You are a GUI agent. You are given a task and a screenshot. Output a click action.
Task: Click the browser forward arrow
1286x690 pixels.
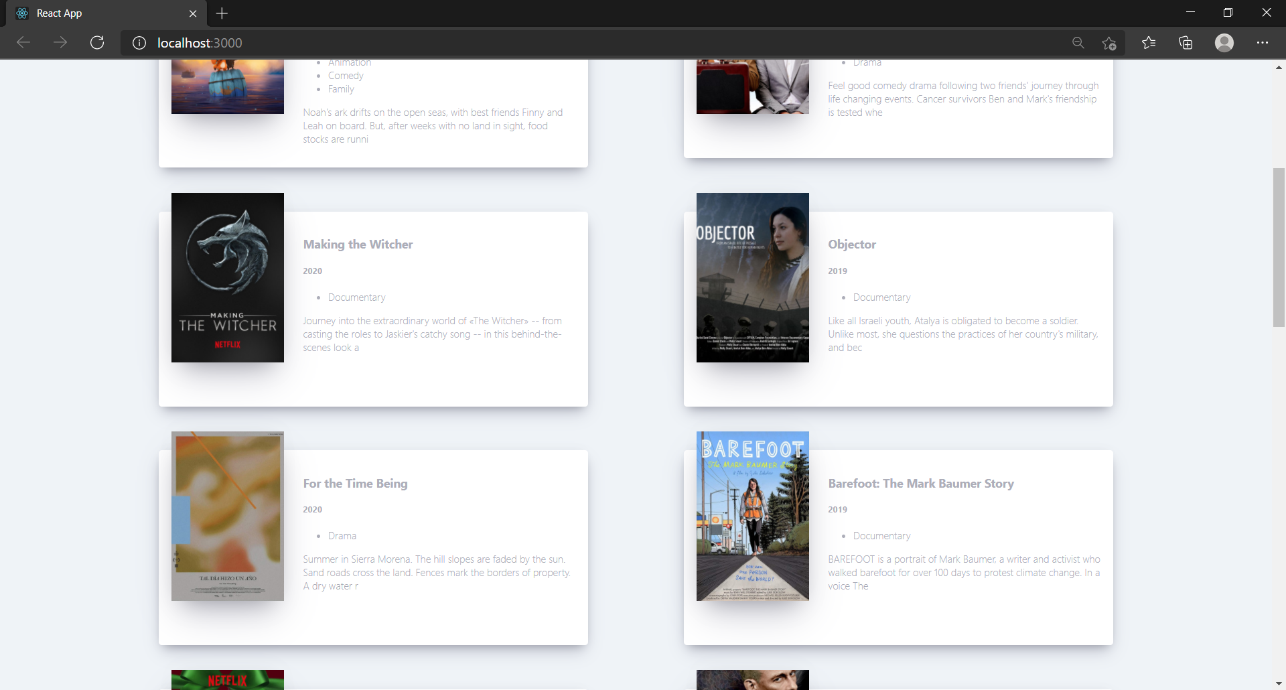point(60,43)
